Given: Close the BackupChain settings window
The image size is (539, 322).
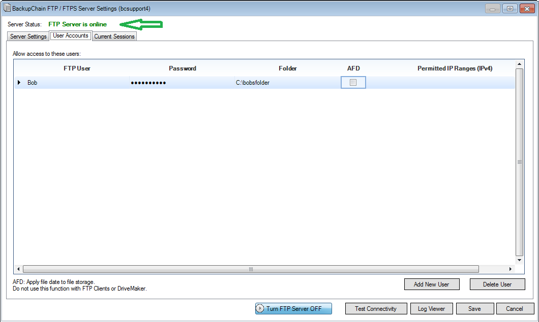Looking at the screenshot, I should click(527, 9).
